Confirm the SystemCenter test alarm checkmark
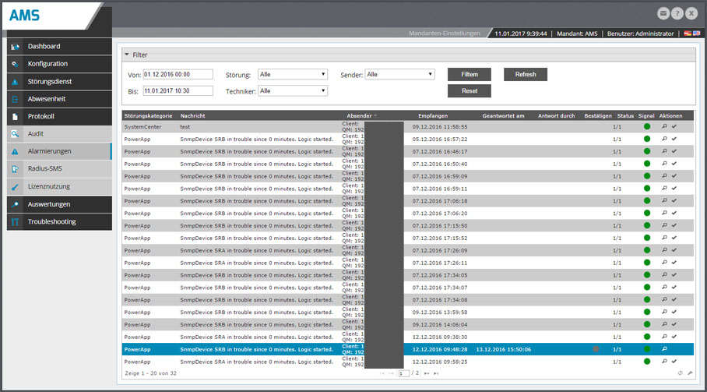Viewport: 707px width, 392px height. pos(674,127)
